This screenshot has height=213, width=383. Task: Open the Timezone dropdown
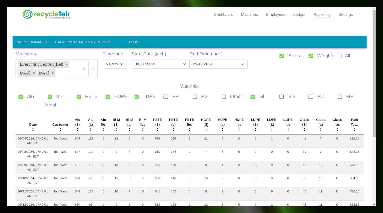(115, 64)
